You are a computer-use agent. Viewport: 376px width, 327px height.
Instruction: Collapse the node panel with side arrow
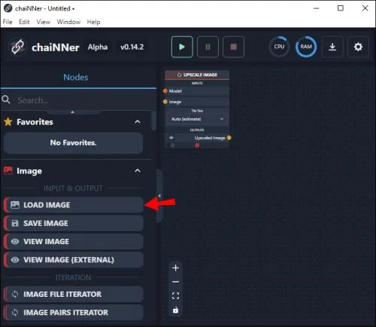click(x=159, y=196)
